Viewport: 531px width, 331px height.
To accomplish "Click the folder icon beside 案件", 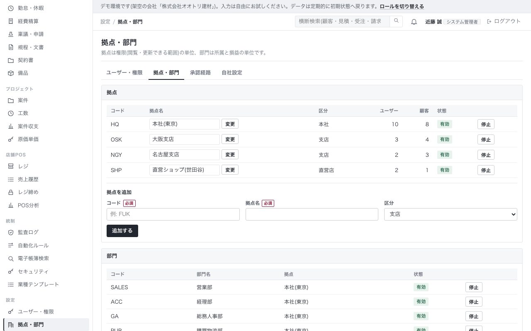I will click(x=11, y=100).
